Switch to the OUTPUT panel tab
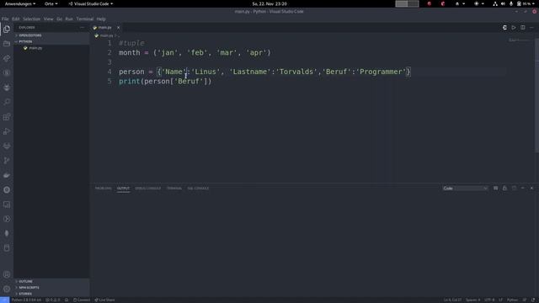 [x=123, y=189]
